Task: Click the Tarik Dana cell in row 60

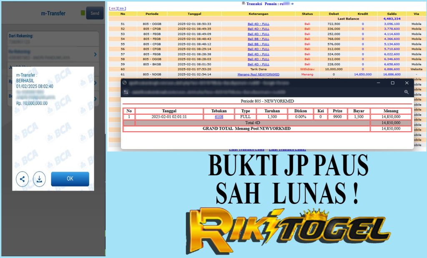Action: (x=259, y=69)
